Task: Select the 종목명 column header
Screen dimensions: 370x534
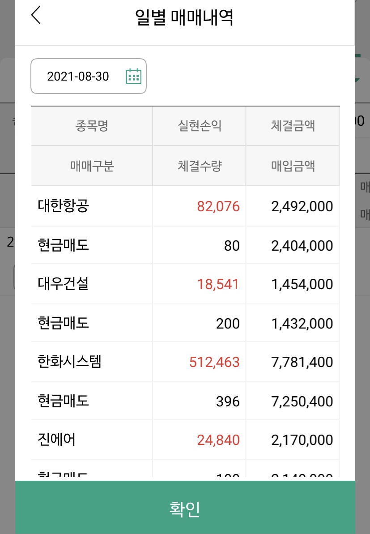Action: click(x=92, y=126)
